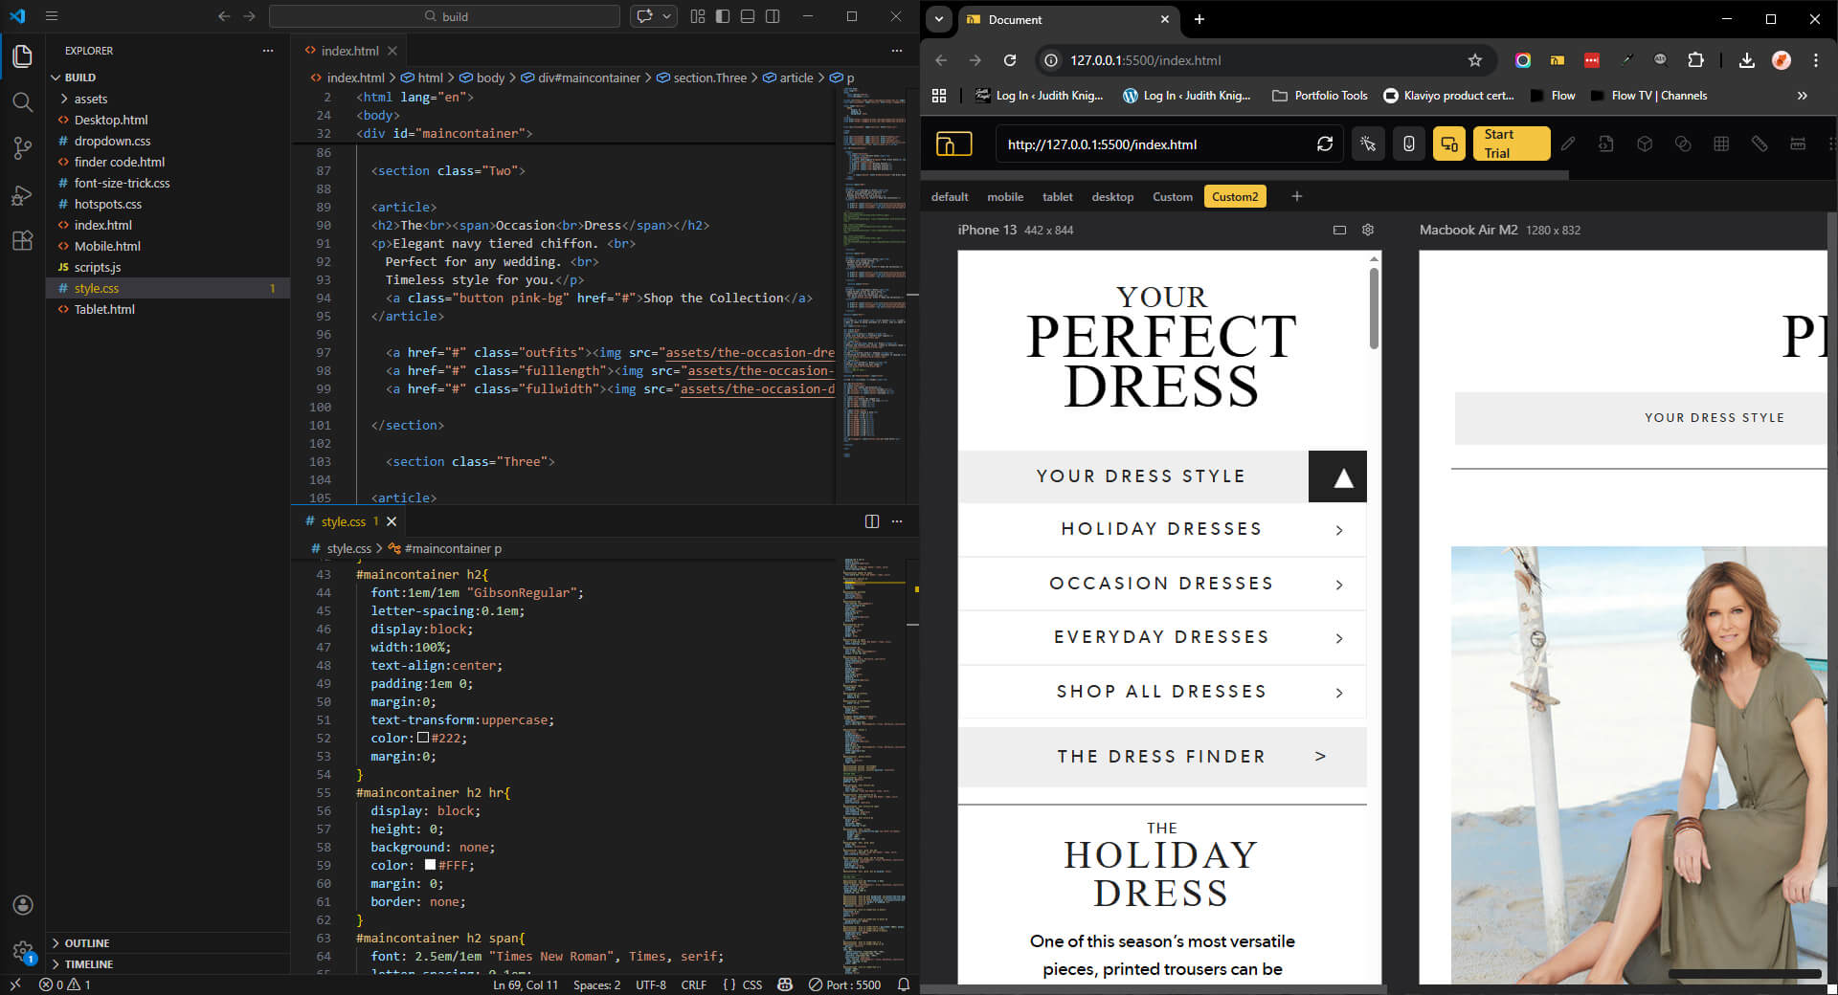1838x995 pixels.
Task: Toggle the primary side bar visibility
Action: (723, 16)
